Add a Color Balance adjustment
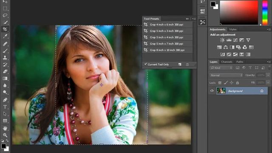This screenshot has height=153, width=272. [226, 47]
